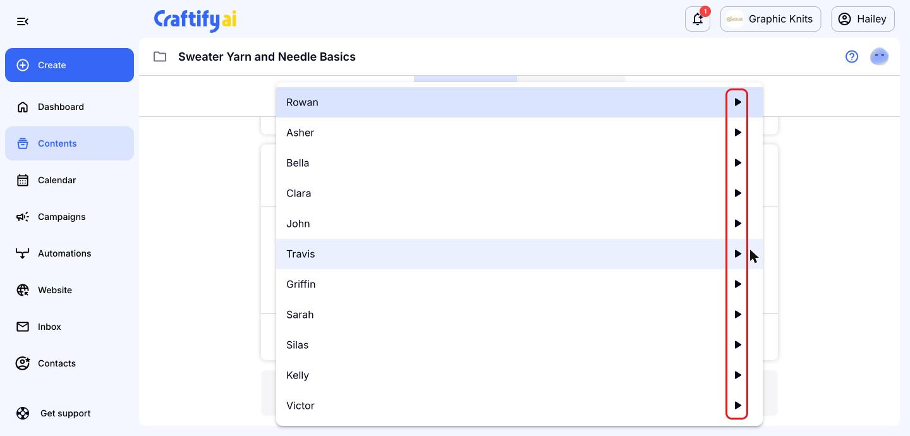Viewport: 910px width, 436px height.
Task: Select Griffin from the menu
Action: pos(519,284)
